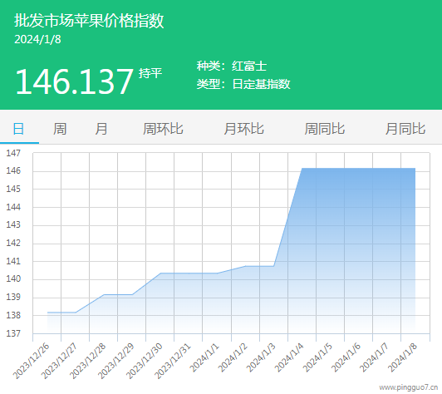Screen dimensions: 442x394
Task: Click the 146.137 index value
Action: [x=74, y=81]
